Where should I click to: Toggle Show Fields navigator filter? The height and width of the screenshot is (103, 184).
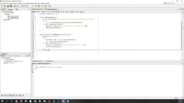[x=5, y=95]
